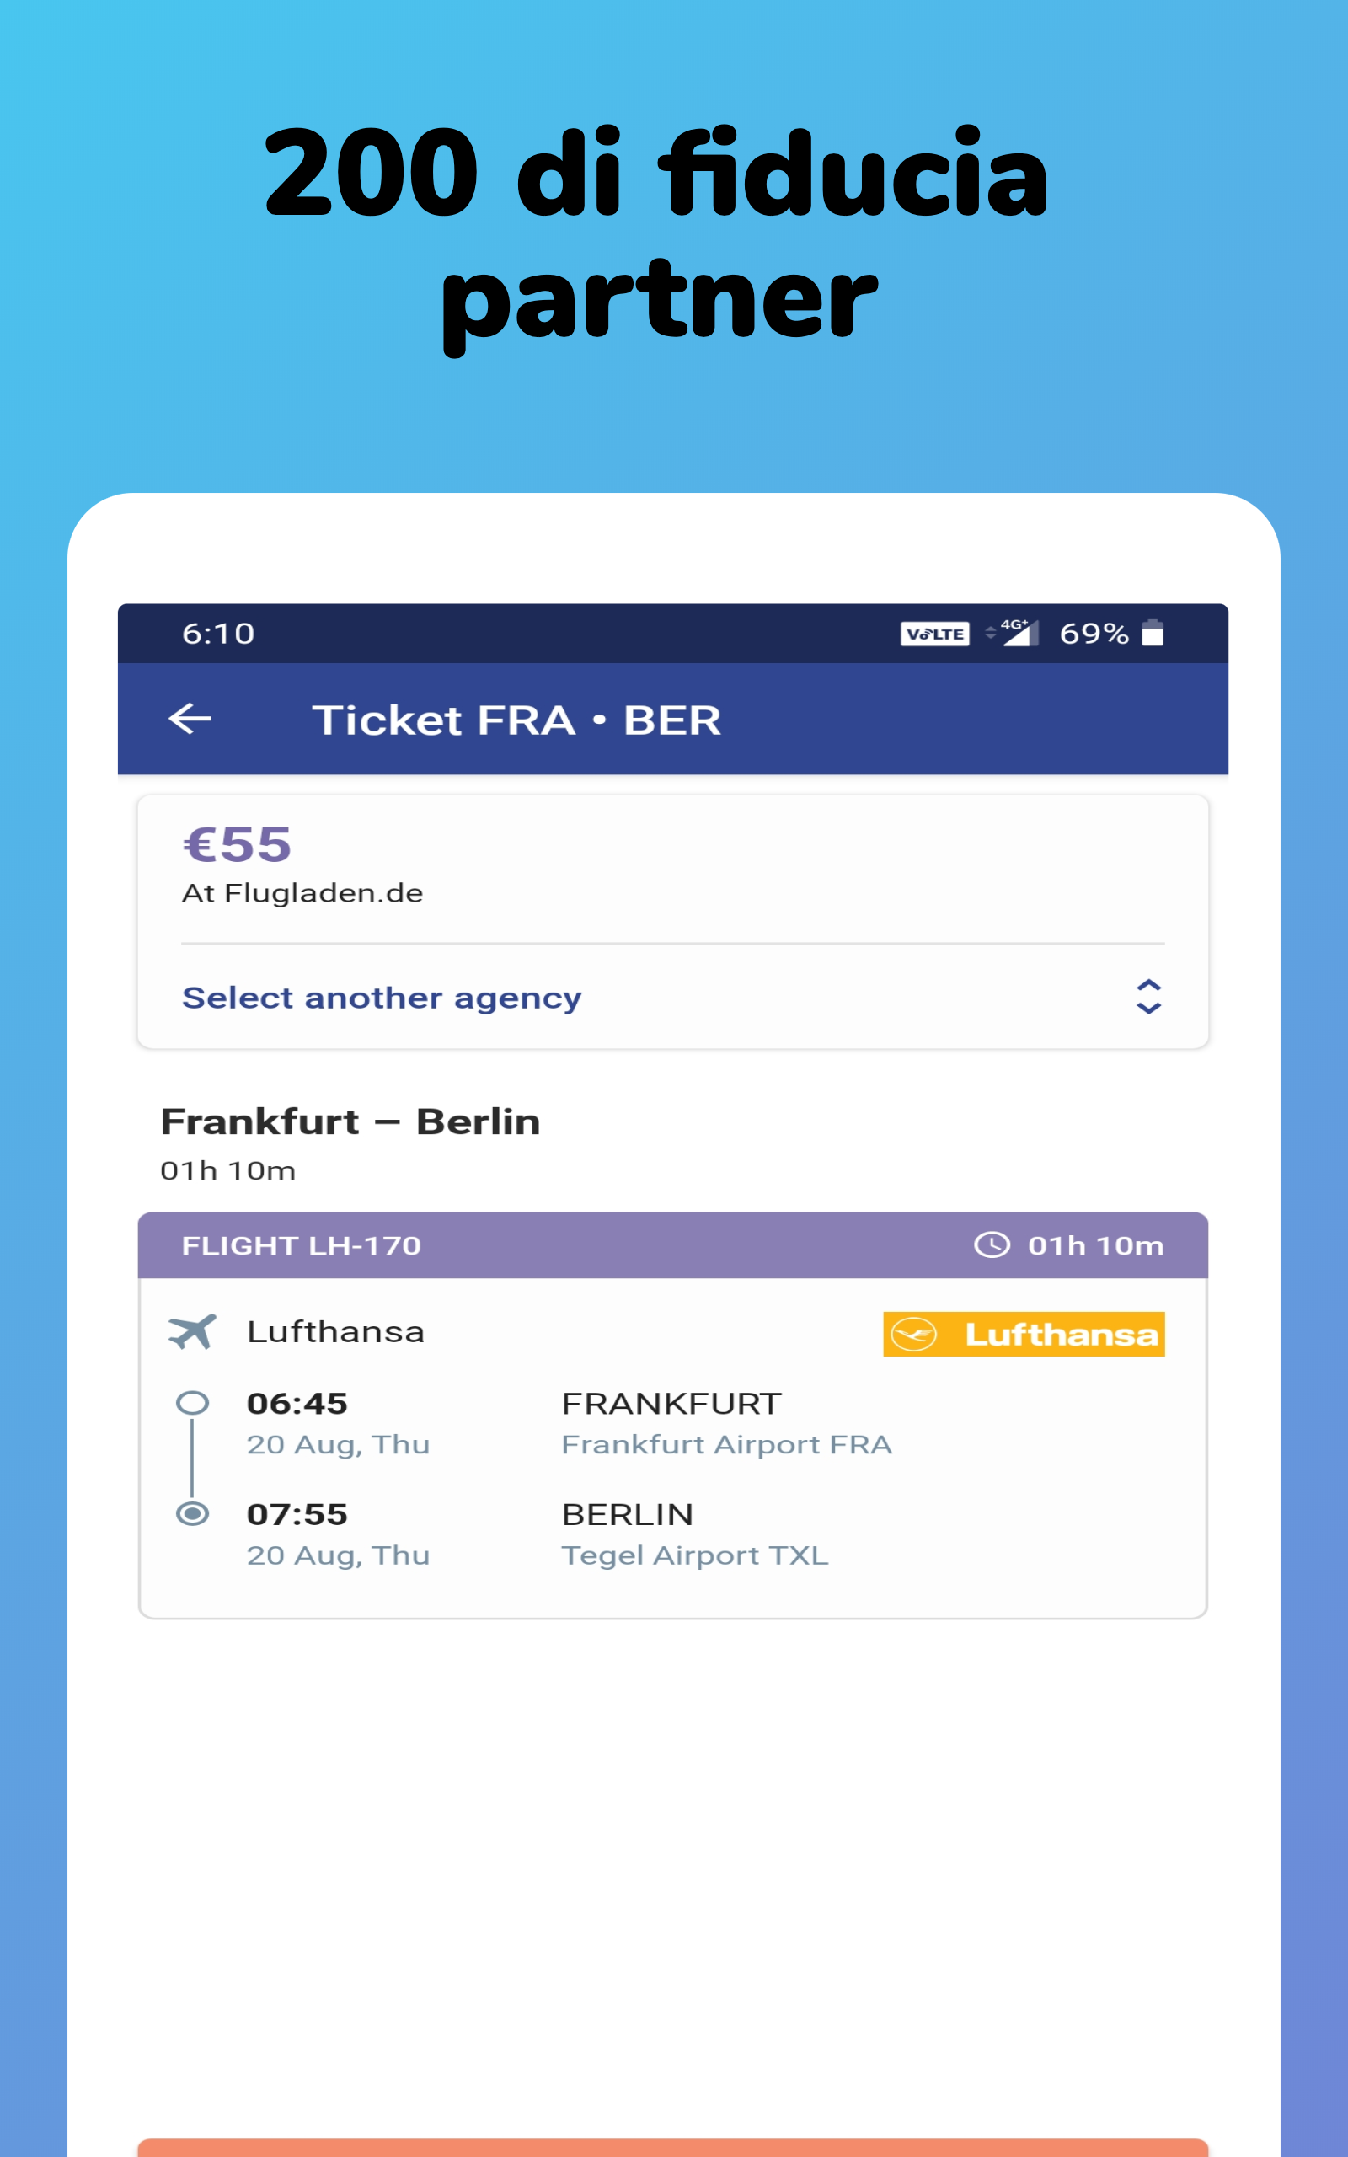Open the At Flugladen.de agency link
Image resolution: width=1348 pixels, height=2157 pixels.
tap(302, 893)
